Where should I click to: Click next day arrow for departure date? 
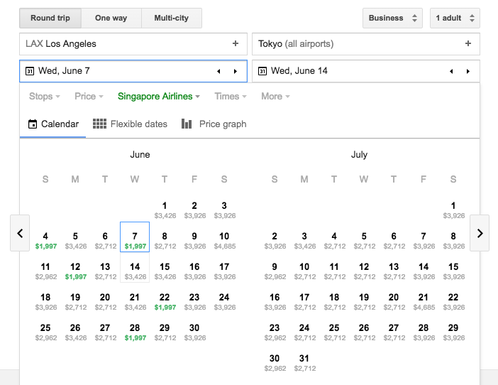click(236, 71)
